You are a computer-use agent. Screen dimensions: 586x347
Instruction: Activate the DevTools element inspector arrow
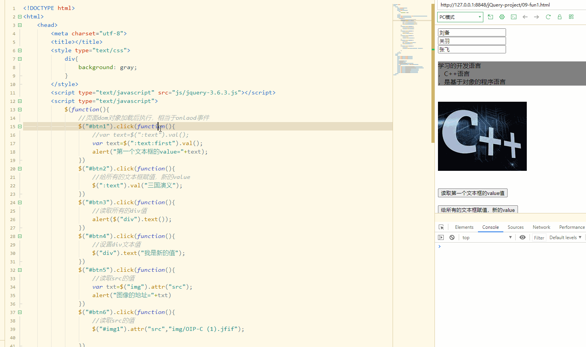[441, 227]
